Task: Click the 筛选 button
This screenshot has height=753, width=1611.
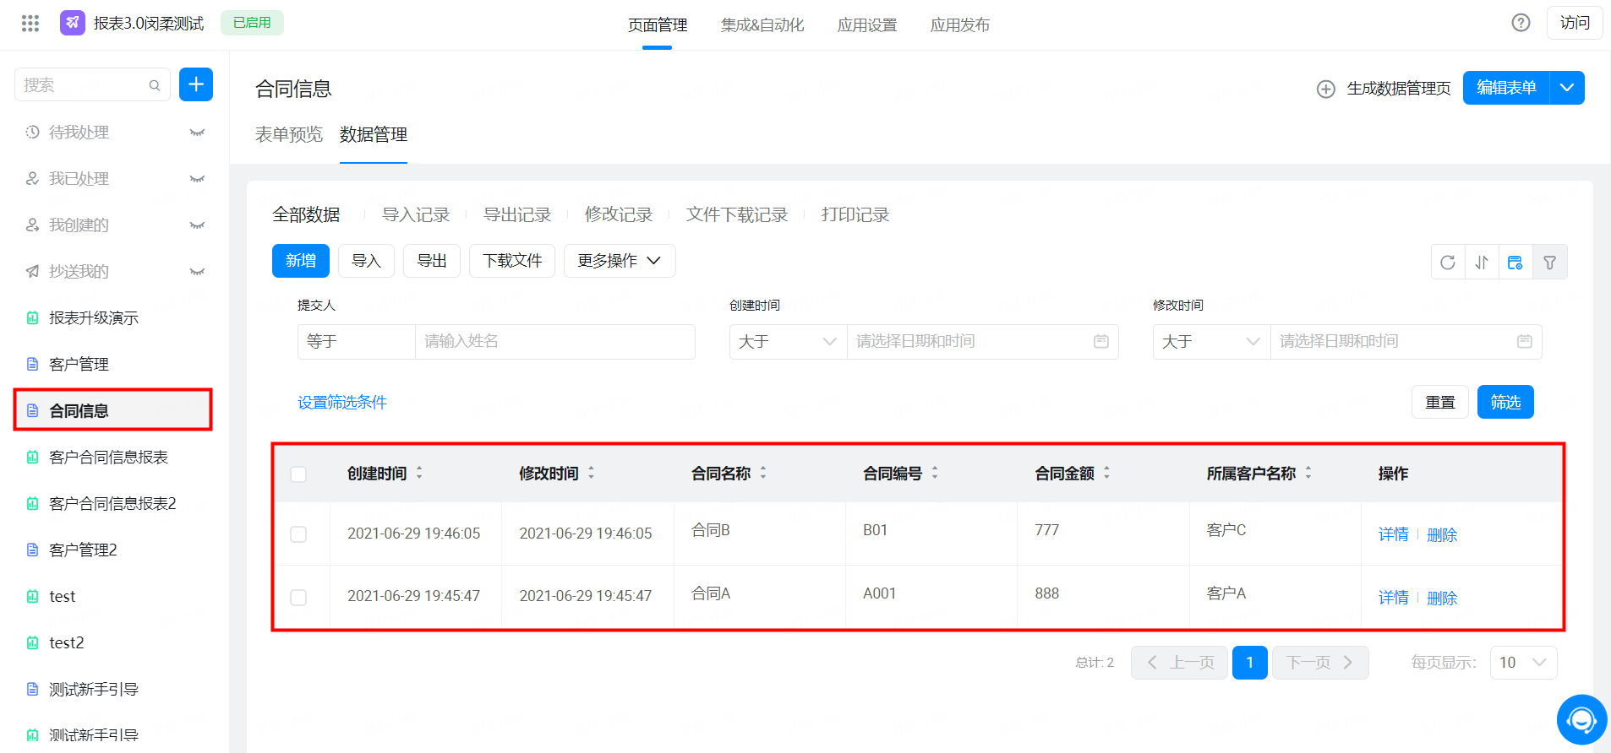Action: 1505,402
